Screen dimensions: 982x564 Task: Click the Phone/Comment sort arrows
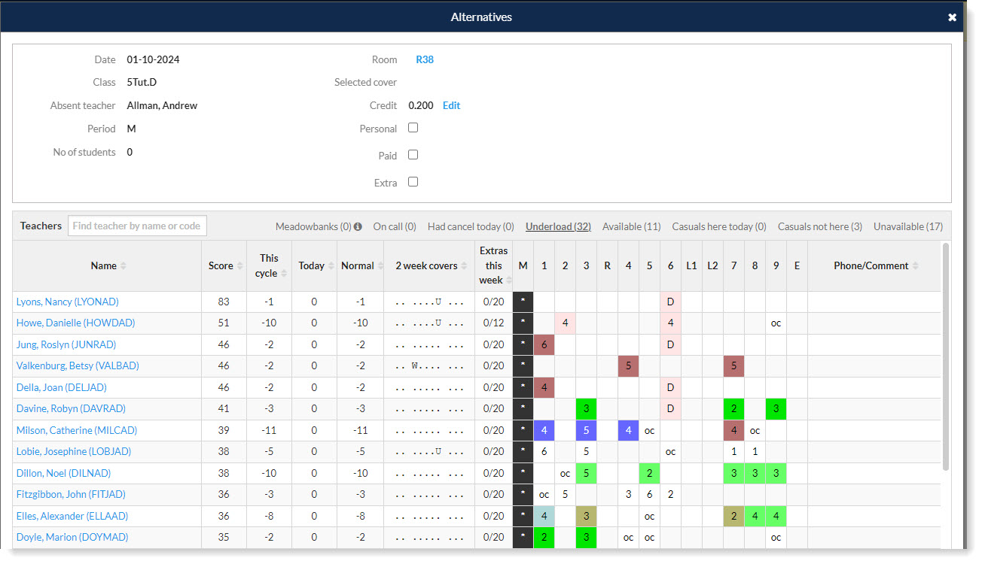(915, 265)
